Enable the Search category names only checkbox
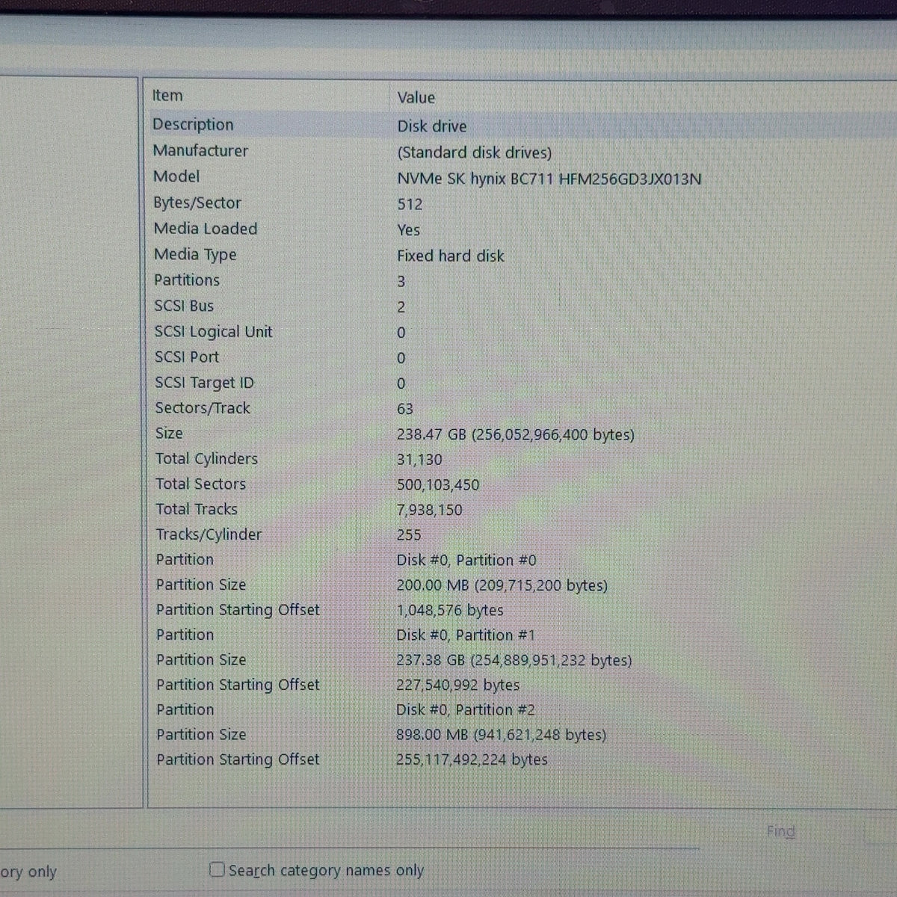897x897 pixels. (218, 869)
